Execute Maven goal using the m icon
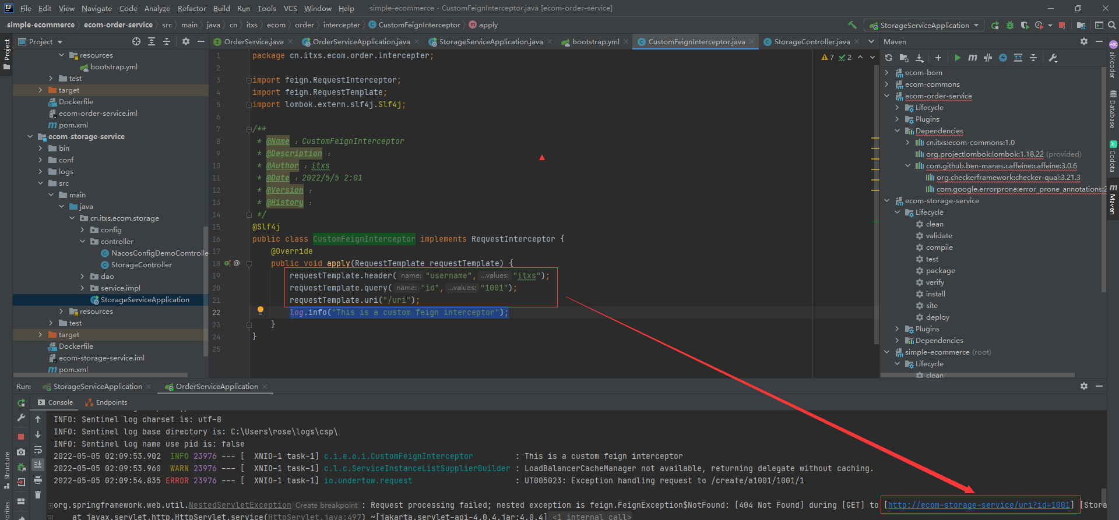 972,58
